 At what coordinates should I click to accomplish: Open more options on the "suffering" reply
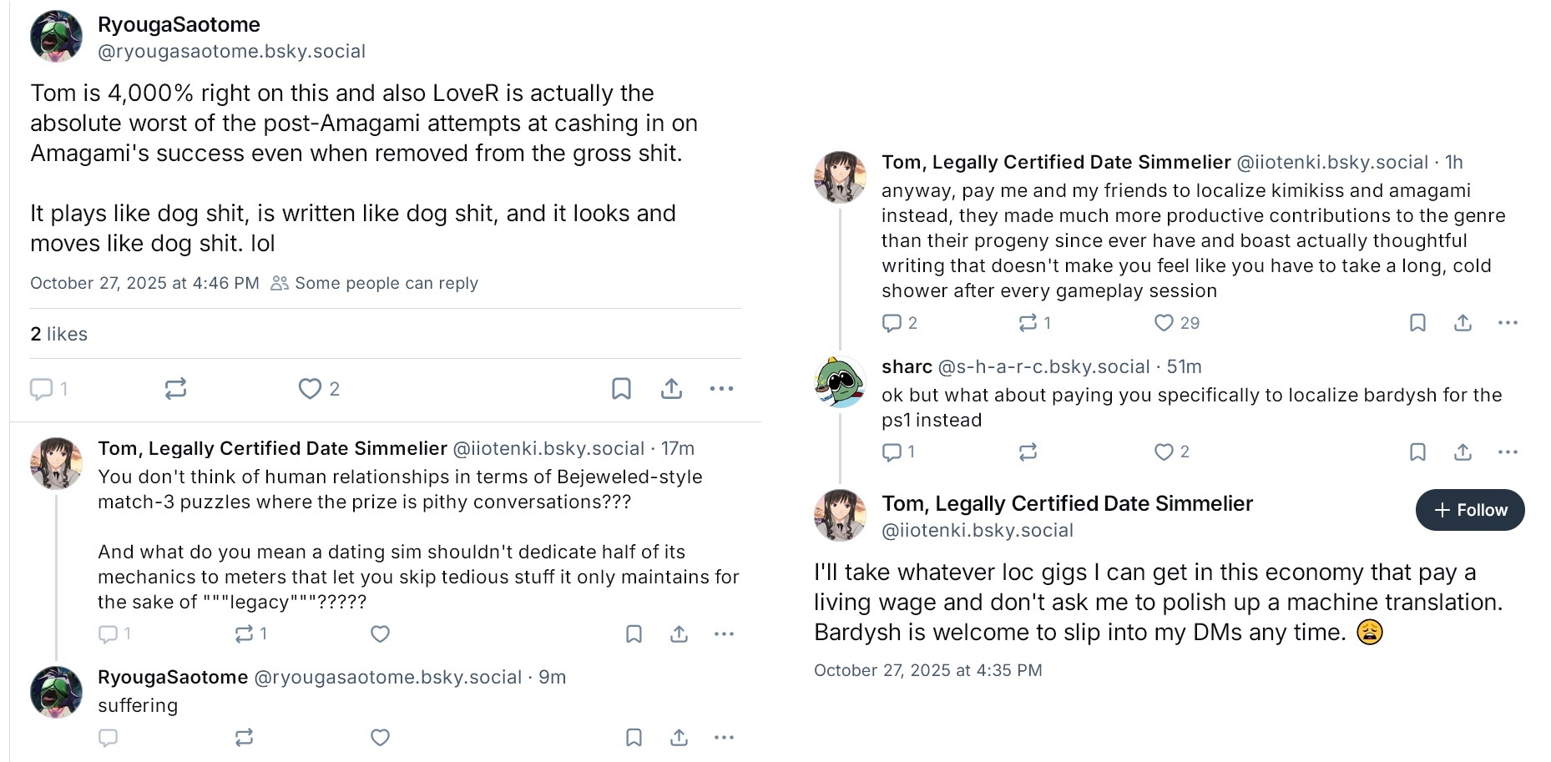point(724,738)
